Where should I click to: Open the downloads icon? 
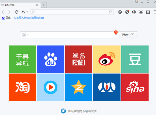click(x=148, y=12)
